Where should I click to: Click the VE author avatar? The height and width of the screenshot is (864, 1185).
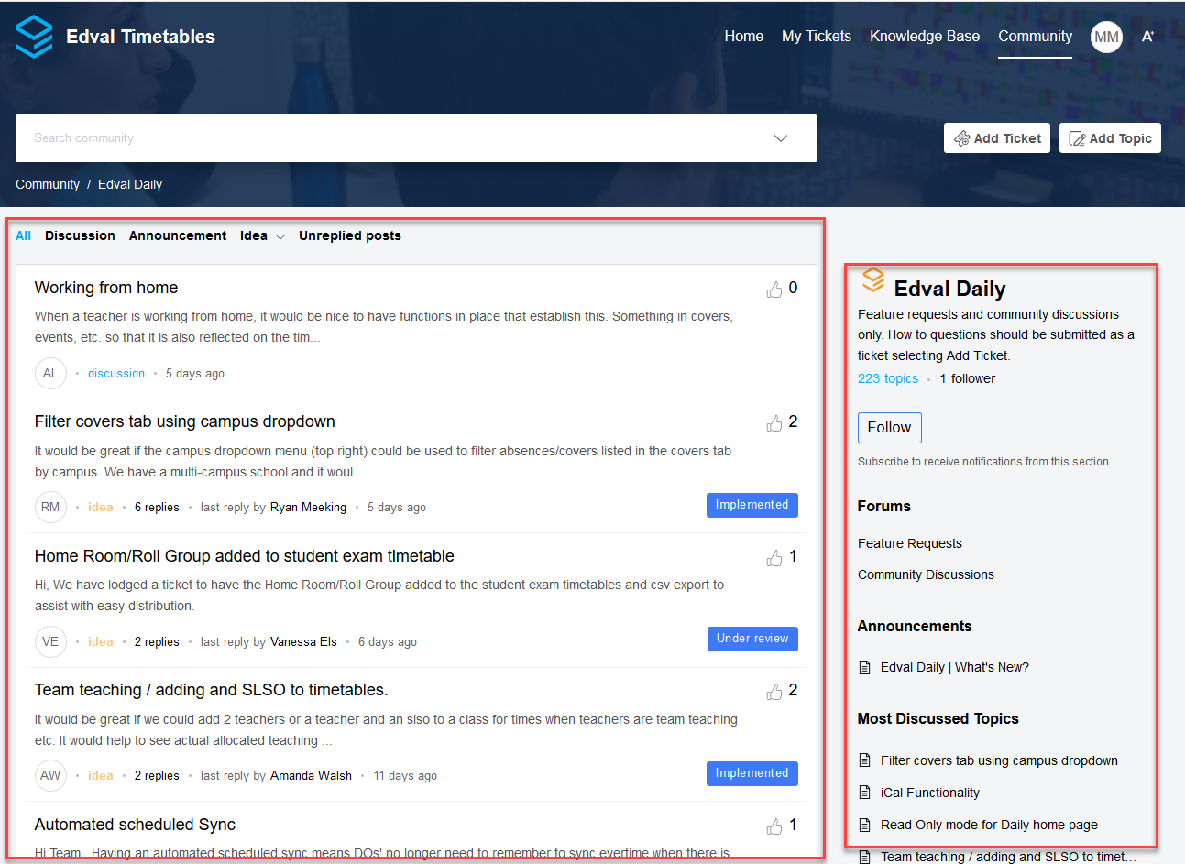tap(50, 641)
